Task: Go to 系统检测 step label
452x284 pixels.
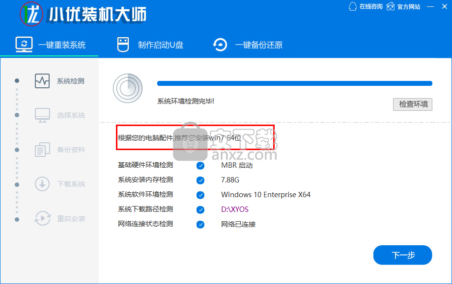Action: pos(71,81)
